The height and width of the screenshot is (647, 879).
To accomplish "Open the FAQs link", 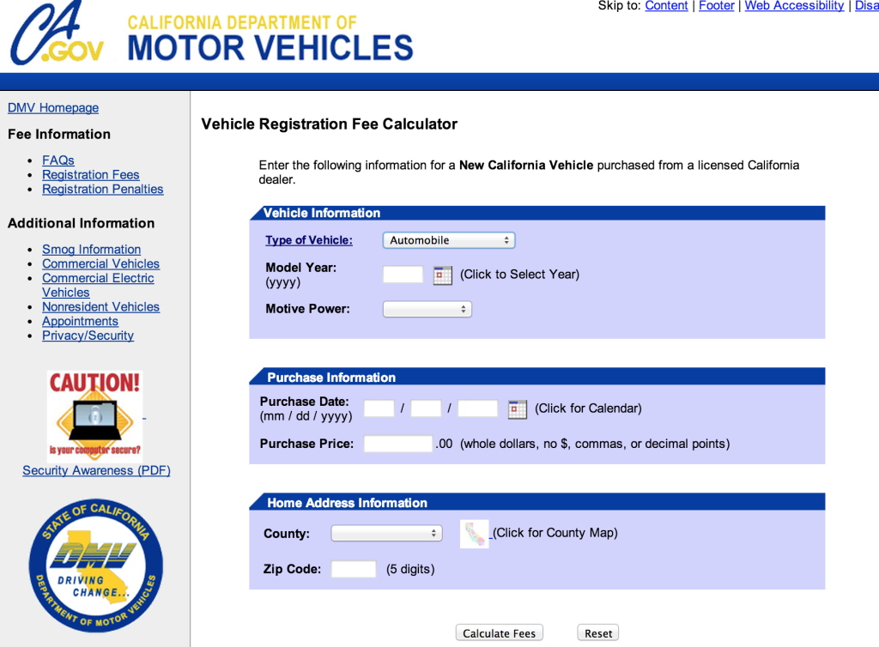I will point(58,160).
